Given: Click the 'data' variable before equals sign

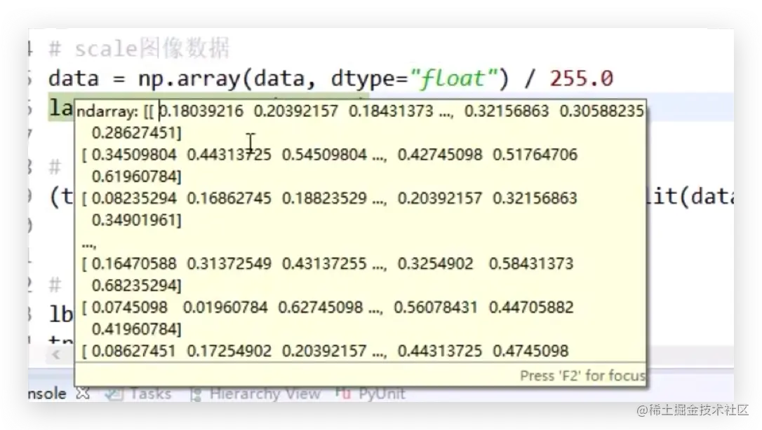Looking at the screenshot, I should (x=74, y=78).
